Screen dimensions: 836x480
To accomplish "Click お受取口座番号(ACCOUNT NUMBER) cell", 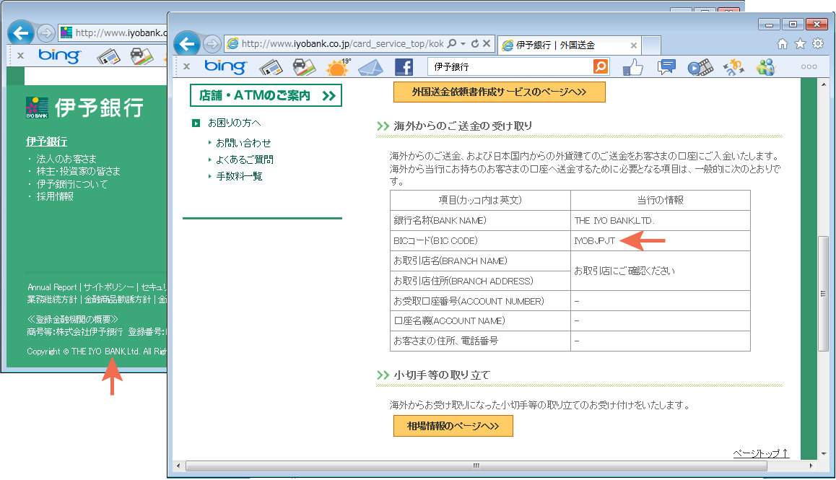I will [x=480, y=301].
